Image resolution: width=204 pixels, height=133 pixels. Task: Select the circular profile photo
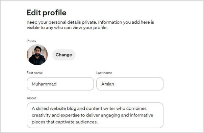37,55
